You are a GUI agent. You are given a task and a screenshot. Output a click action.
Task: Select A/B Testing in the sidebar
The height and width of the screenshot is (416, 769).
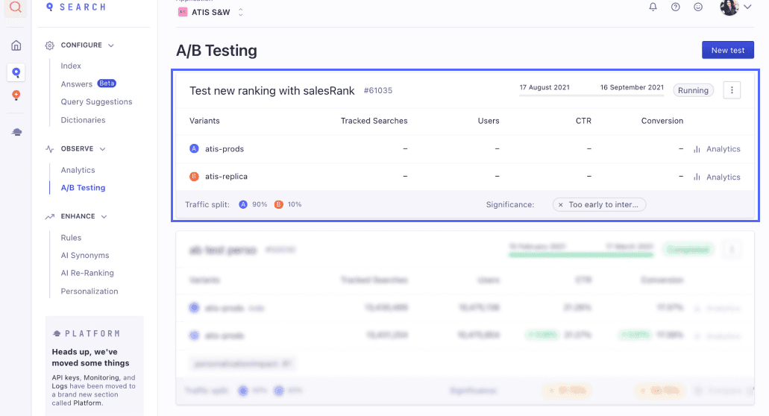[83, 188]
